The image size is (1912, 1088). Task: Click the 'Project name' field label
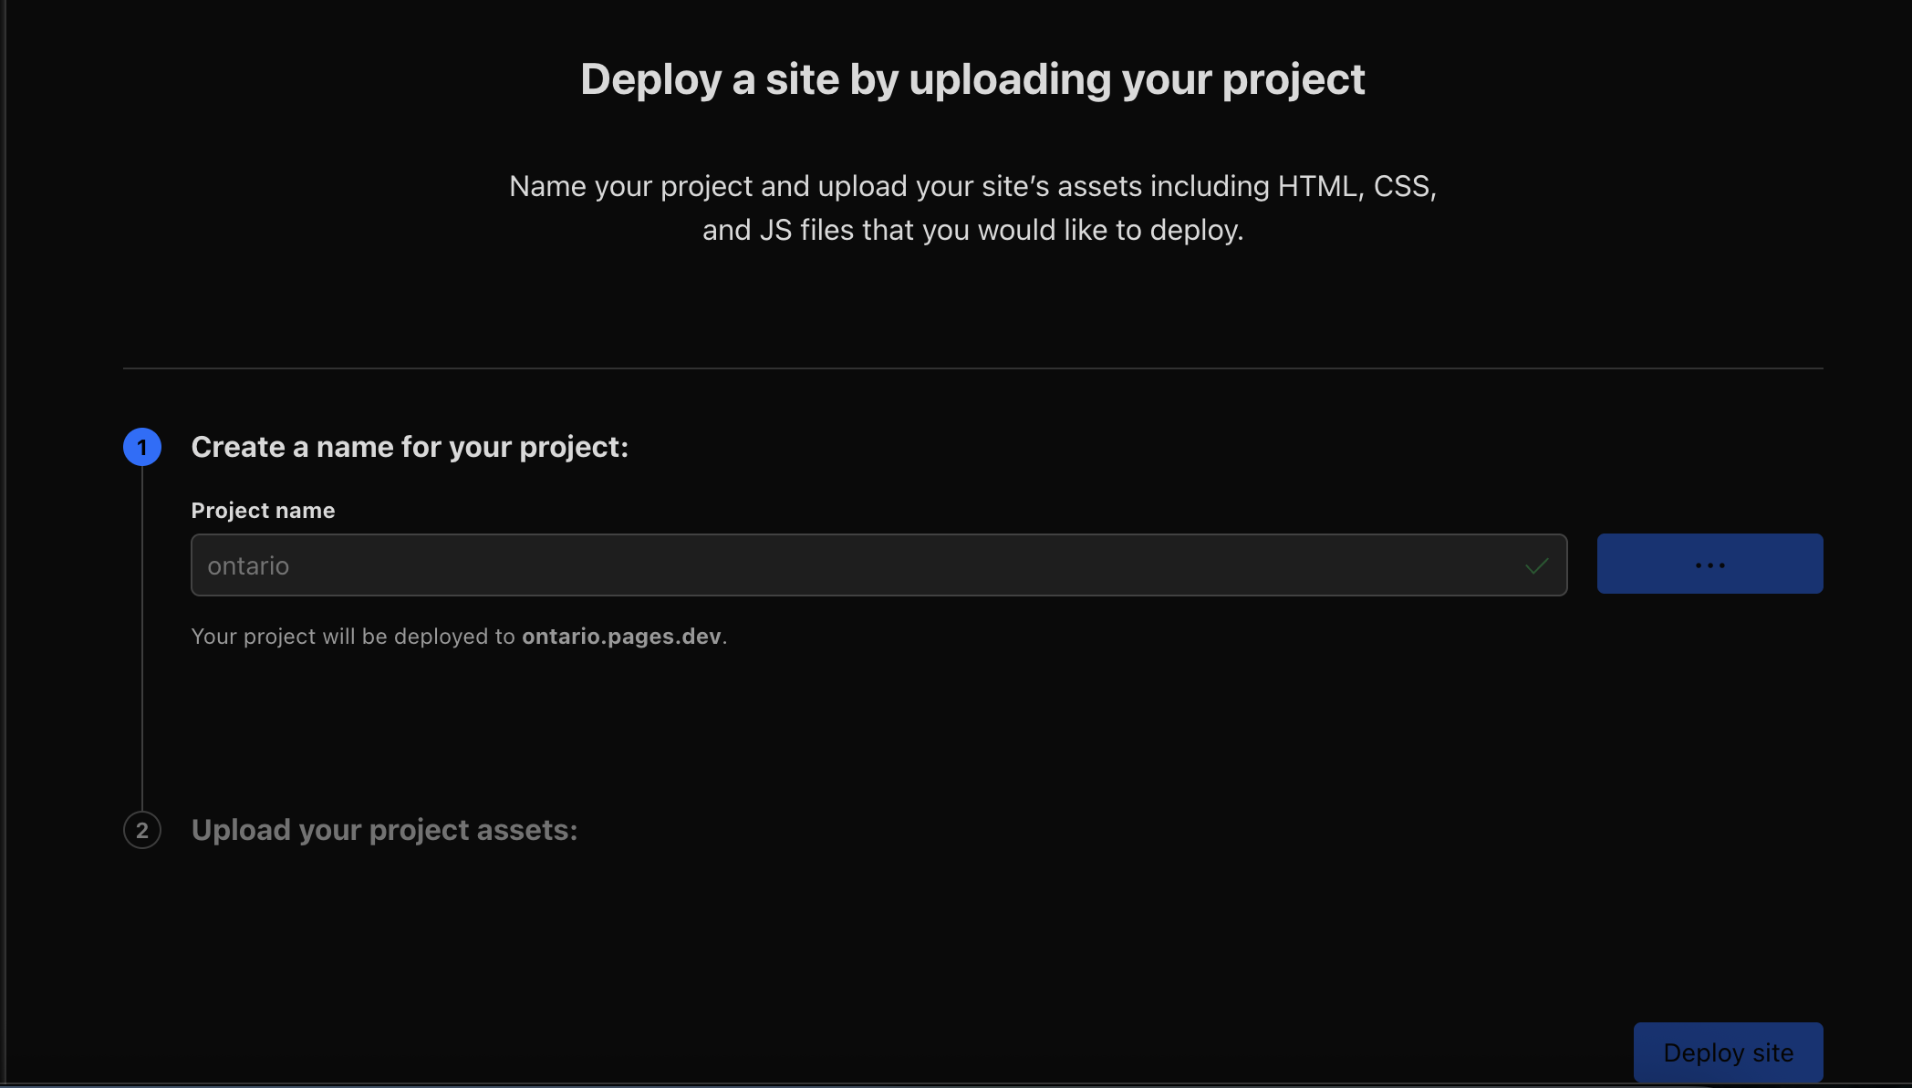[x=263, y=511]
